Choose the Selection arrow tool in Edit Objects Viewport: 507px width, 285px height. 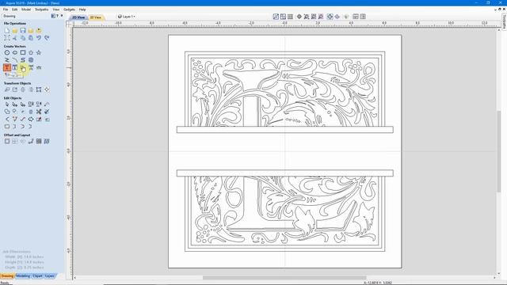(7, 104)
